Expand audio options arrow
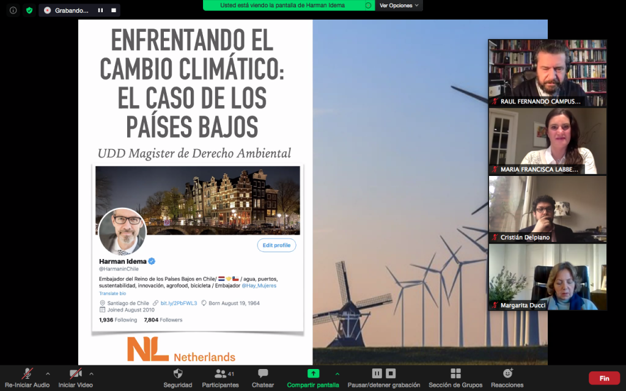 click(x=48, y=373)
